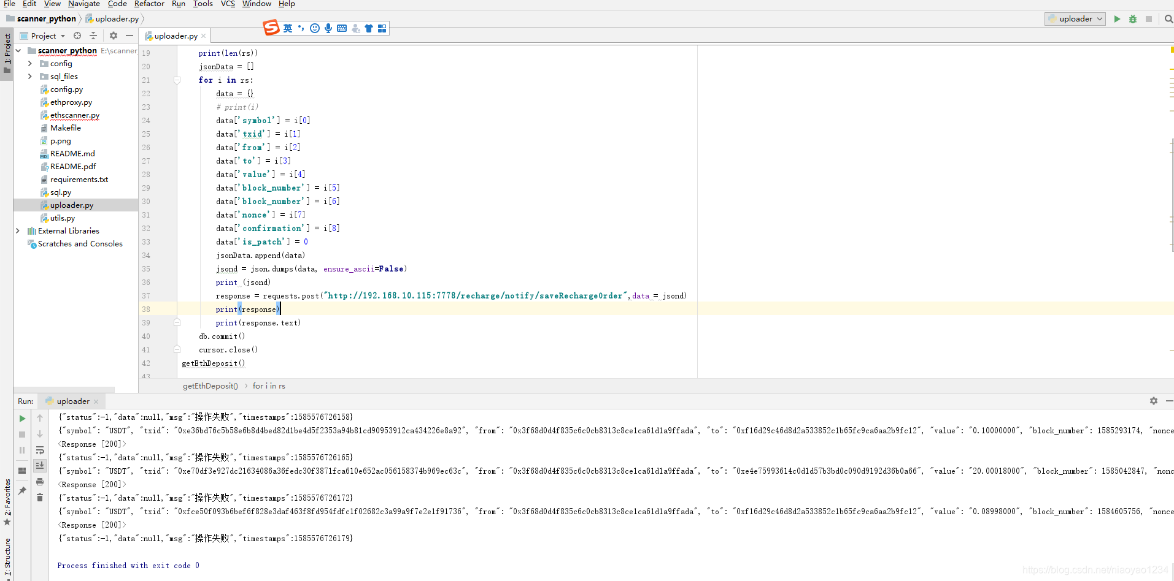Start debugging with the green bug icon
The image size is (1174, 581).
click(x=1133, y=19)
